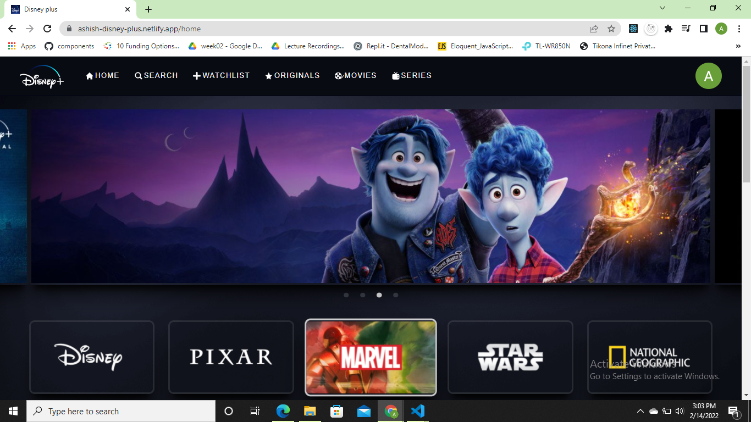Open the HOME nav item
This screenshot has height=422, width=751.
(x=102, y=76)
